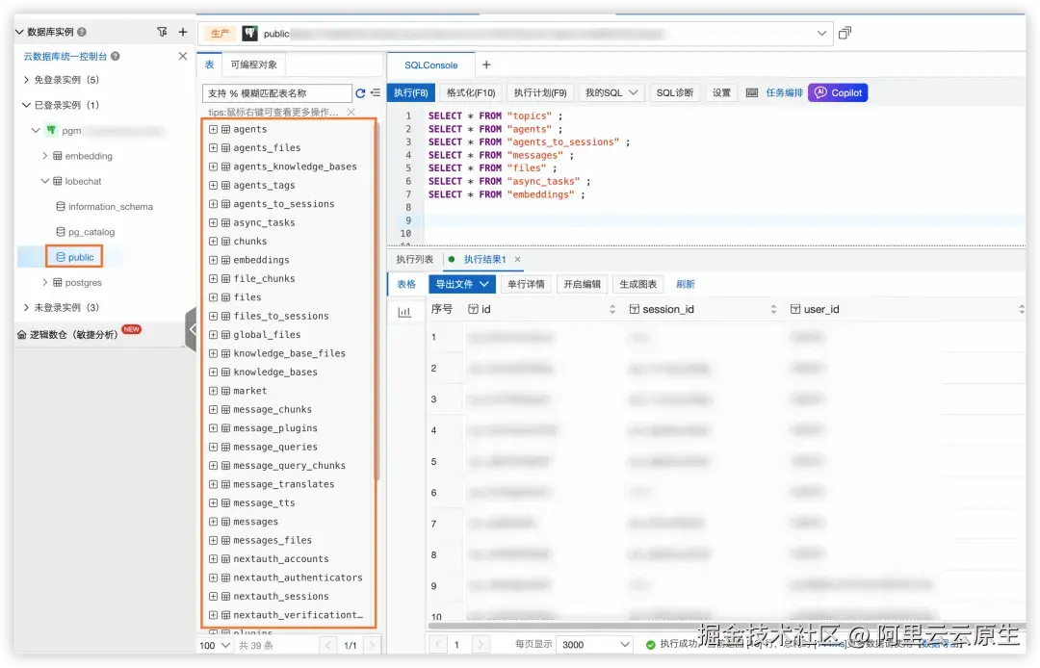Image resolution: width=1040 pixels, height=668 pixels.
Task: Collapse 已登录实例 (1) group
Action: pos(26,105)
